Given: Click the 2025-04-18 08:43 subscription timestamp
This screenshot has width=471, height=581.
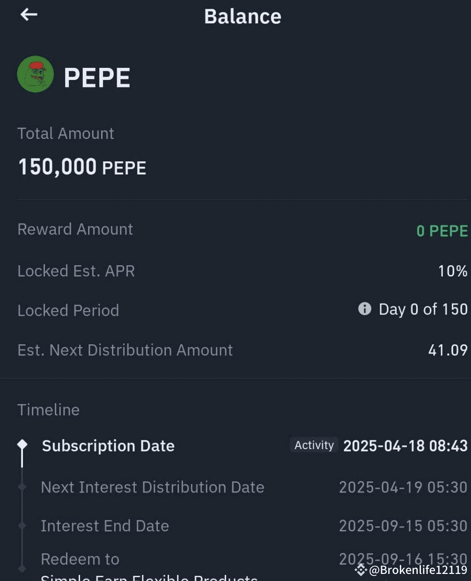Looking at the screenshot, I should [x=405, y=446].
